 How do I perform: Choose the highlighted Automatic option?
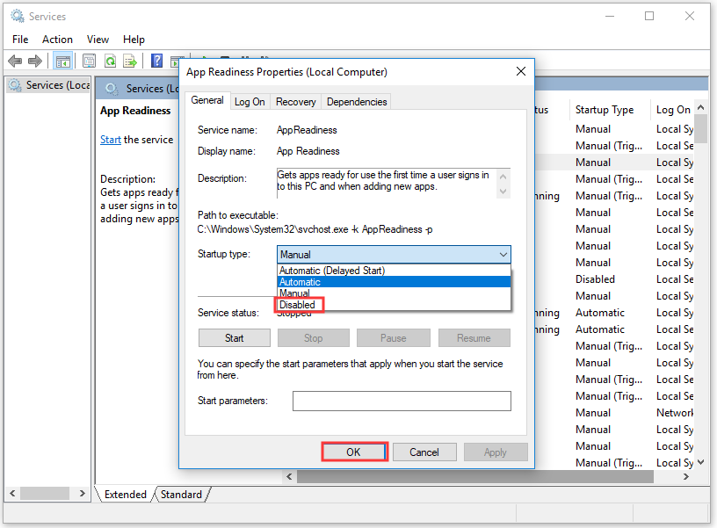click(x=394, y=282)
